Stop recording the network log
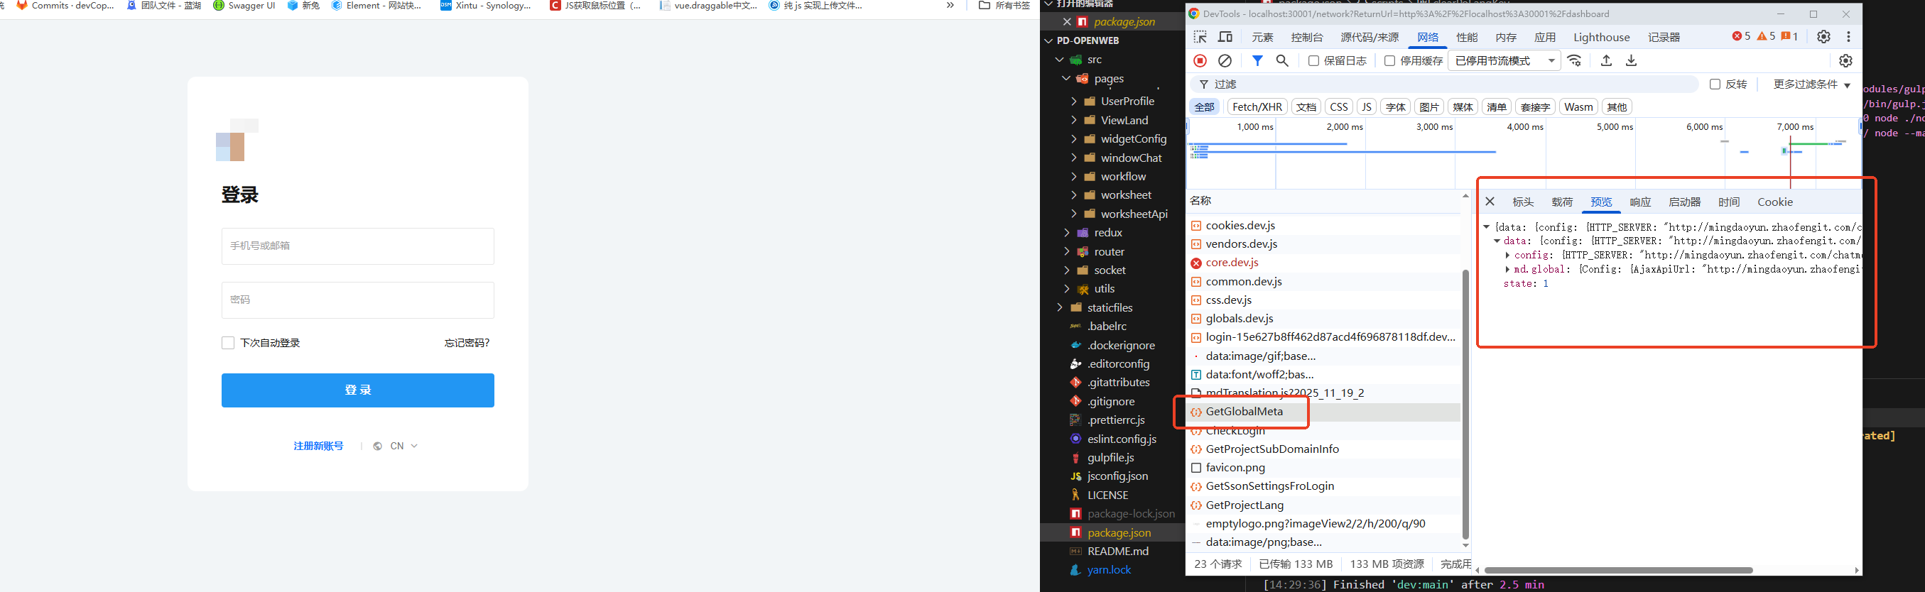Screen dimensions: 1925x592 coord(1200,60)
